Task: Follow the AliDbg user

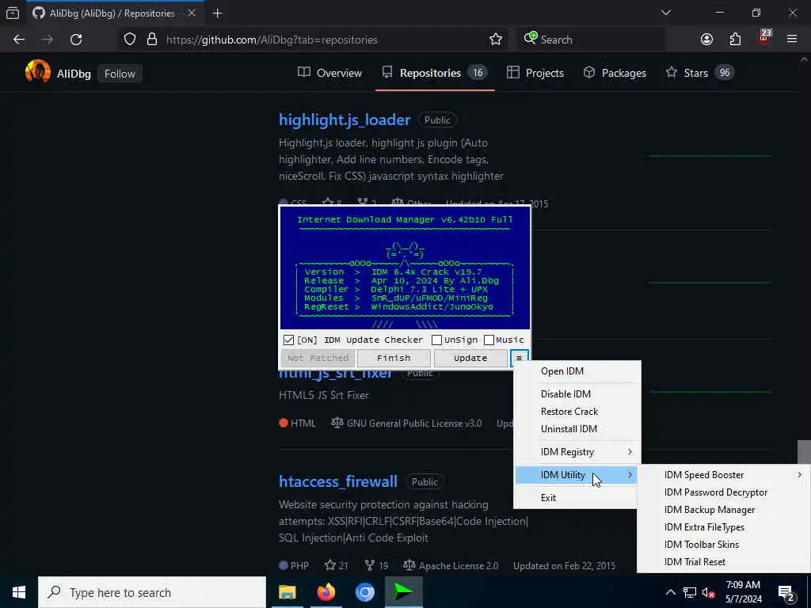Action: (120, 74)
